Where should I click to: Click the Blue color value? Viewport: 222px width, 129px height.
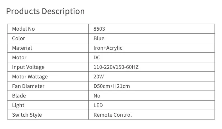coord(99,39)
